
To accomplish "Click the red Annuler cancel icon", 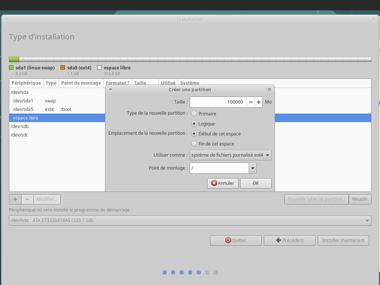I will point(214,183).
